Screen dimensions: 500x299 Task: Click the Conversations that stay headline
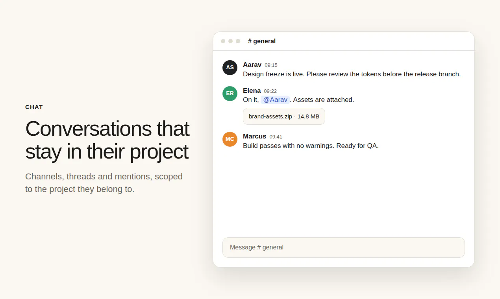pos(107,140)
